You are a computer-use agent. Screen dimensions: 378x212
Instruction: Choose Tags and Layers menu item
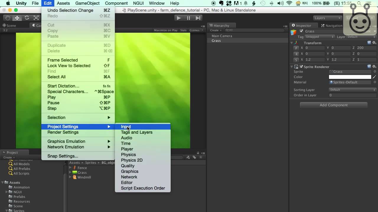click(x=143, y=132)
